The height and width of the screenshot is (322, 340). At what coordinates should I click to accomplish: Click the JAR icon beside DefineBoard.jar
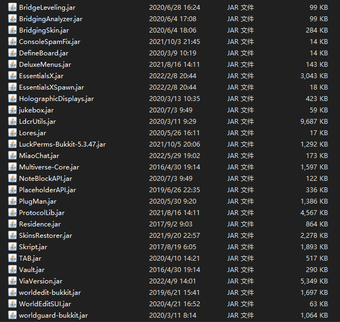[x=12, y=53]
